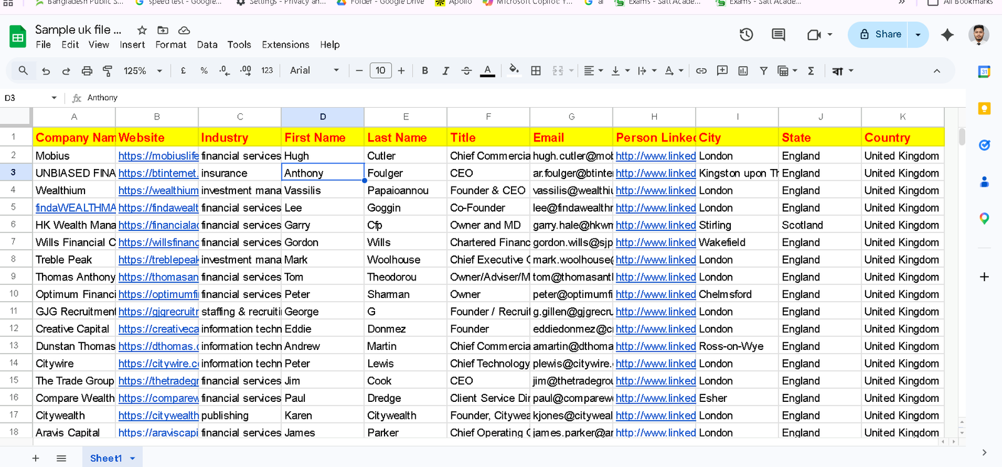Decrease decimal places

coord(224,71)
